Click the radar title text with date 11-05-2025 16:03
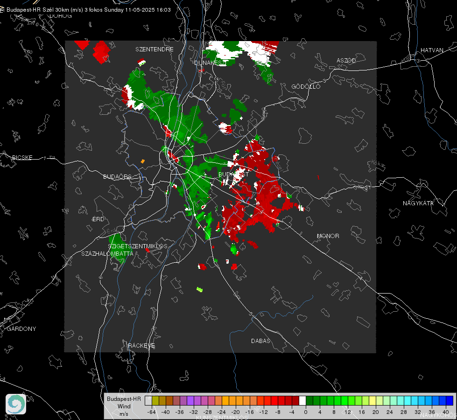 pyautogui.click(x=89, y=10)
